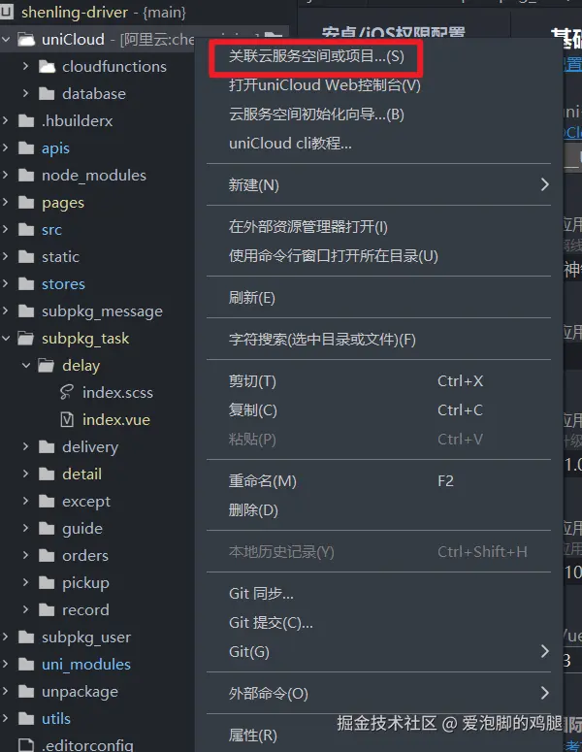582x752 pixels.
Task: Collapse the uniCloud folder chevron
Action: tap(6, 40)
